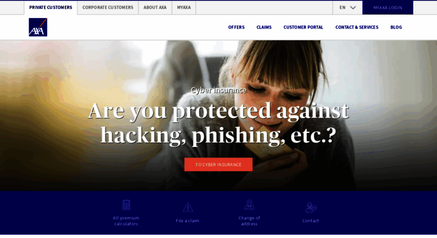Image resolution: width=437 pixels, height=238 pixels.
Task: Visit the Blog link
Action: [x=396, y=28]
